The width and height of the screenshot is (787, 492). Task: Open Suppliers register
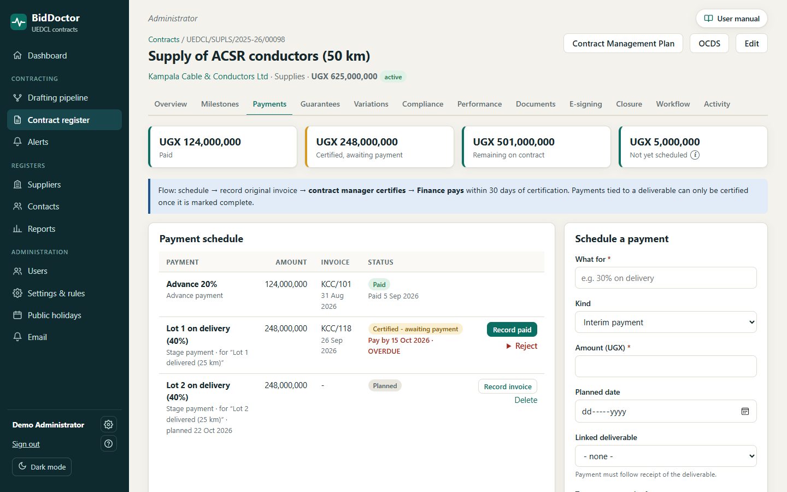[x=64, y=184]
